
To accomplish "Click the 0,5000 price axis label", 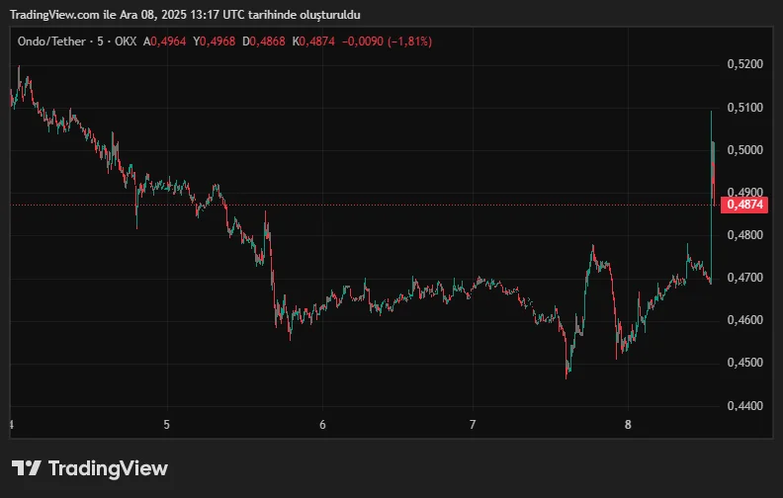I will [x=745, y=149].
